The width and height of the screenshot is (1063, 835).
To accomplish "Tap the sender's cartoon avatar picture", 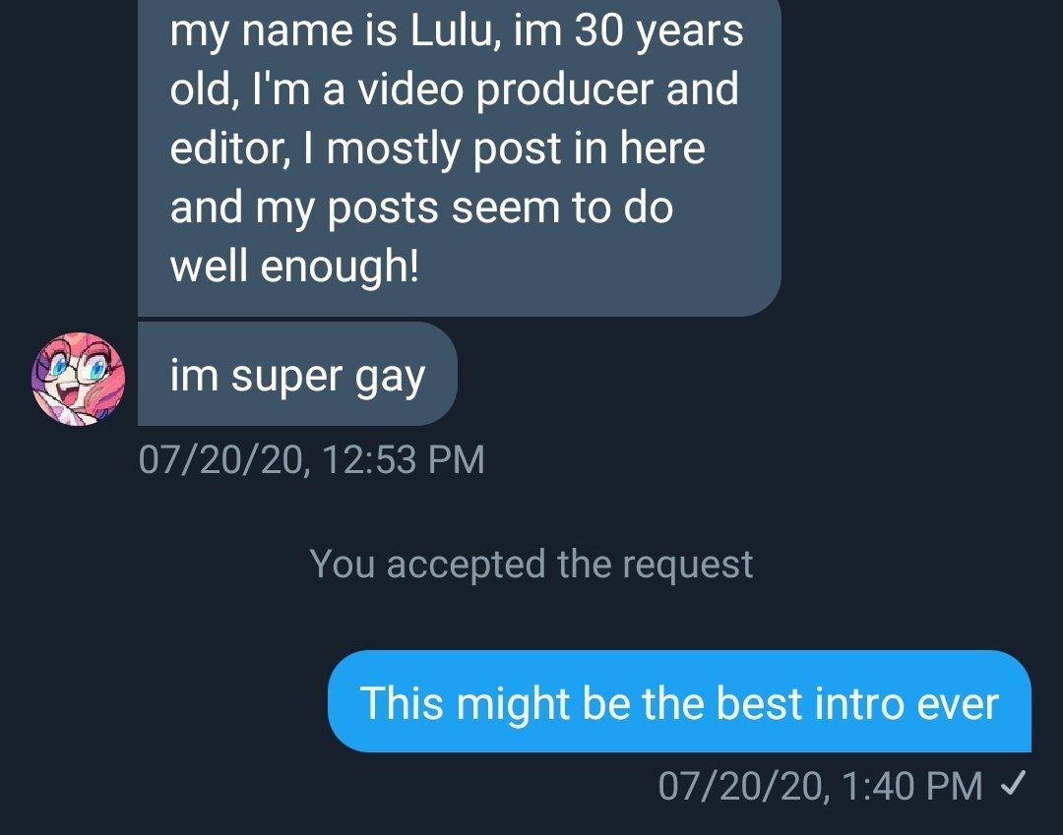I will pyautogui.click(x=79, y=379).
